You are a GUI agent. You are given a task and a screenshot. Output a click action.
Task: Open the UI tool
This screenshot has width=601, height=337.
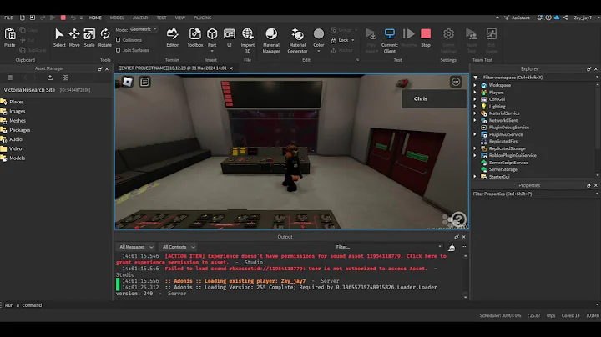(x=230, y=38)
